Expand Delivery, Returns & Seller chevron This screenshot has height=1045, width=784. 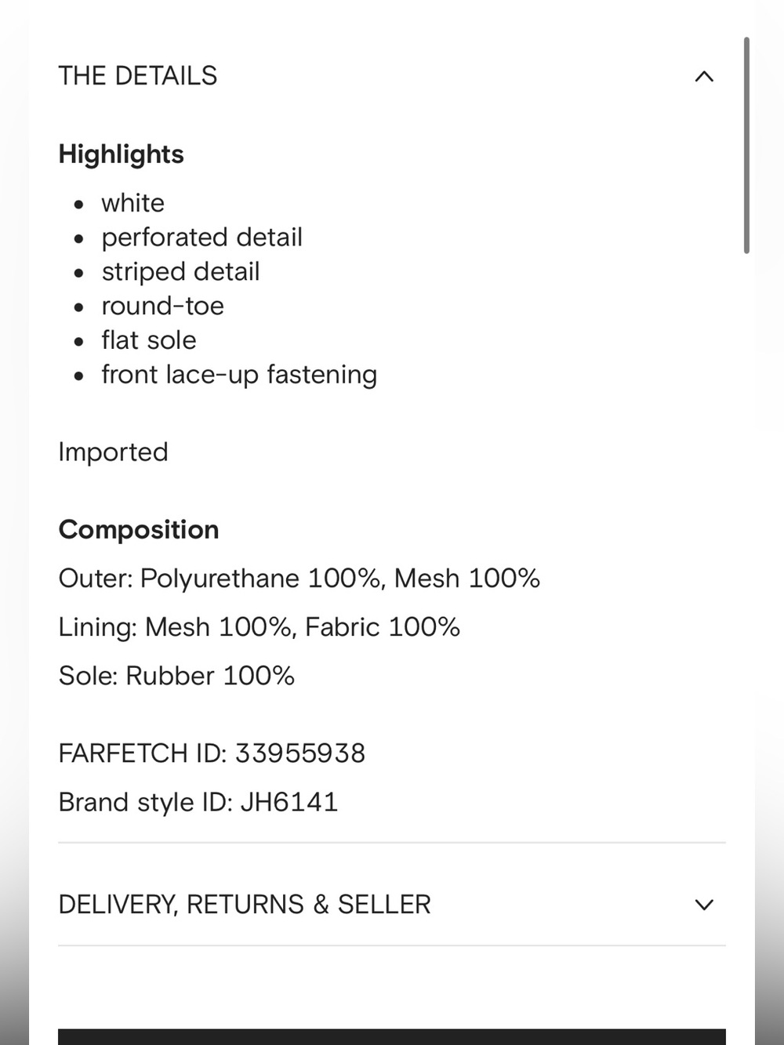tap(704, 905)
